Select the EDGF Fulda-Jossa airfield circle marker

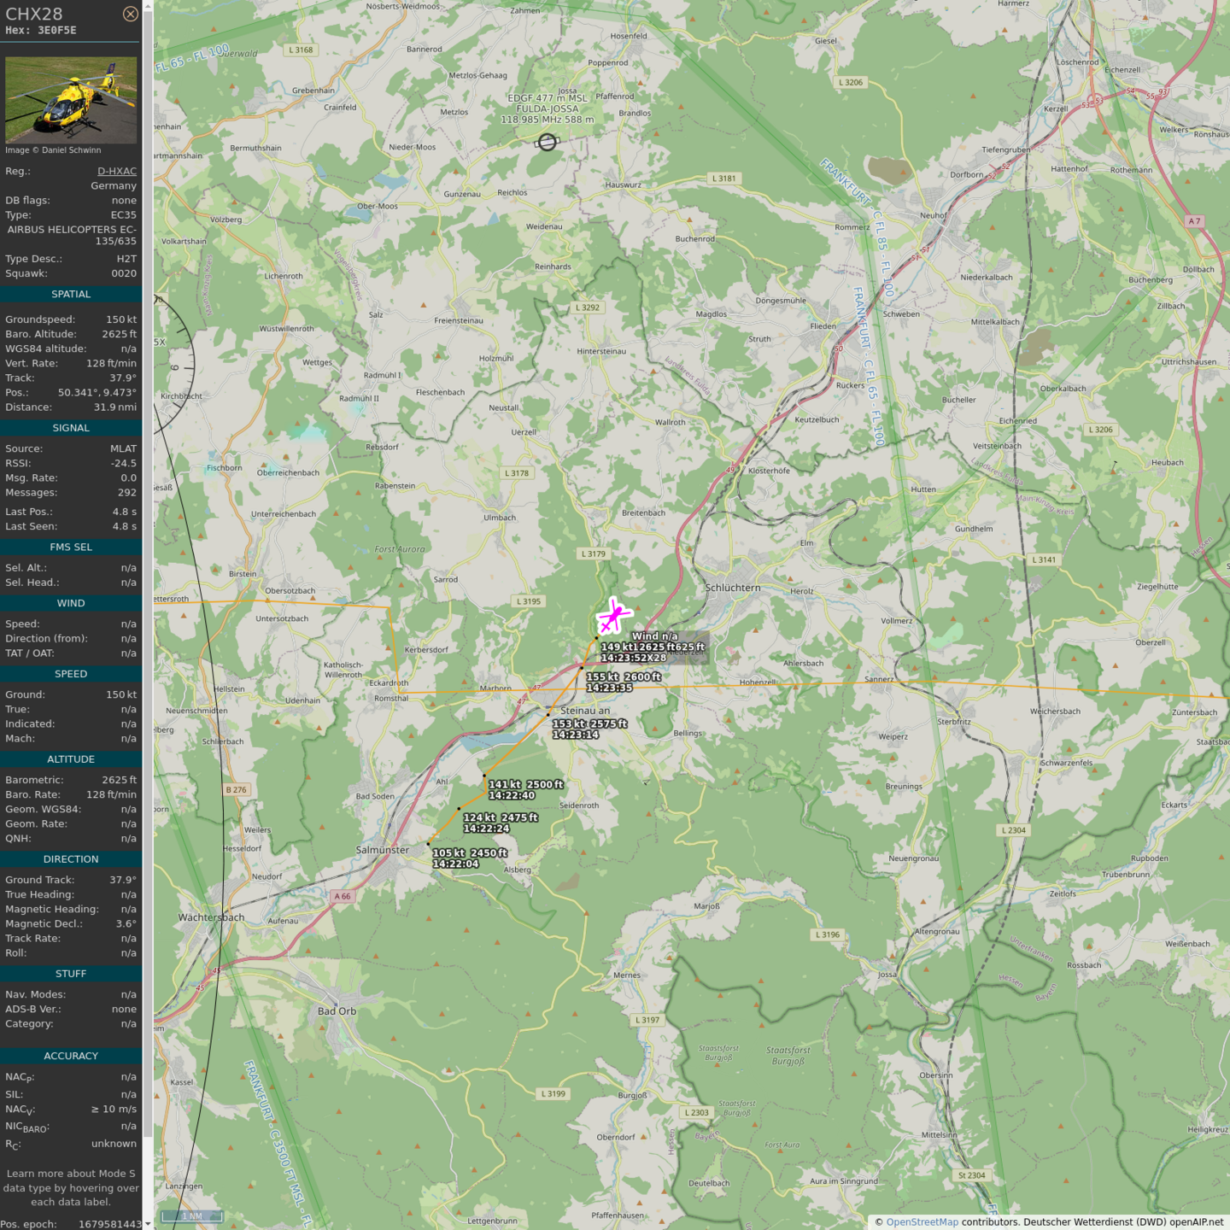[x=547, y=143]
